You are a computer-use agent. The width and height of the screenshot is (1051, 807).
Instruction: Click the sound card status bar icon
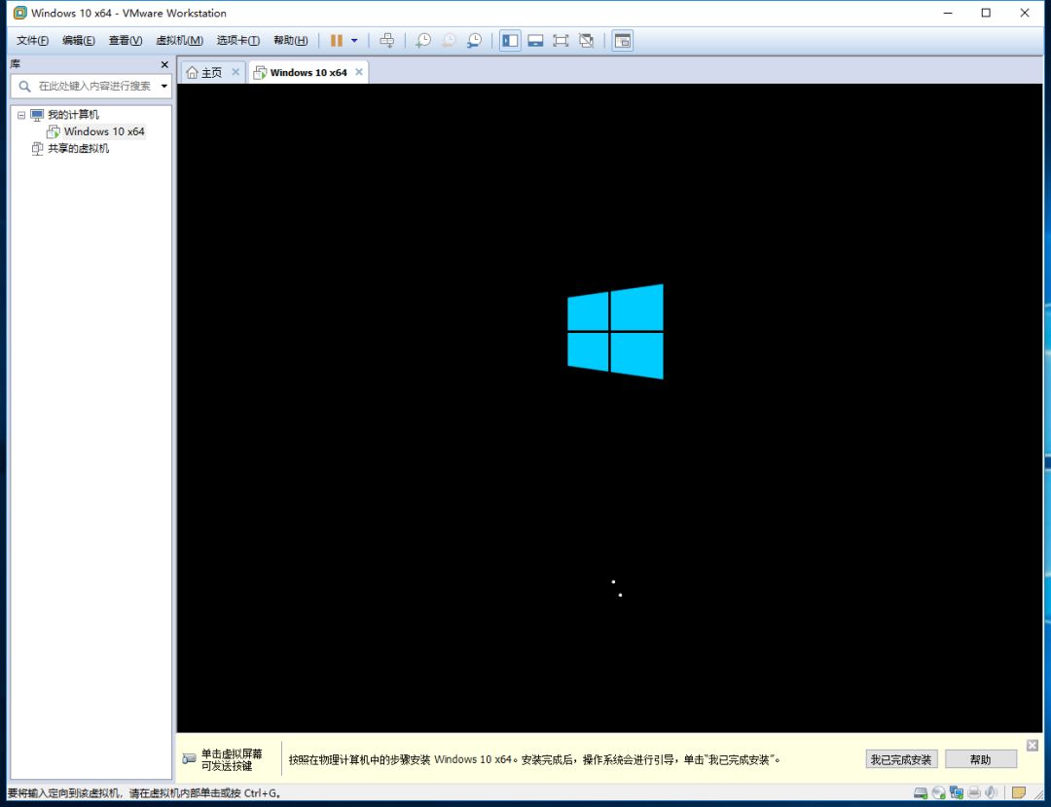991,793
